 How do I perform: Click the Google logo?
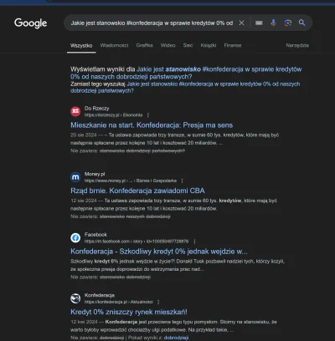point(31,23)
